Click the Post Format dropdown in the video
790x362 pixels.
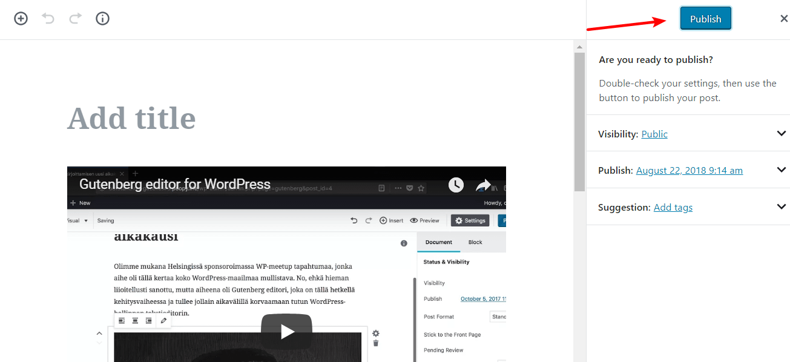click(x=498, y=317)
